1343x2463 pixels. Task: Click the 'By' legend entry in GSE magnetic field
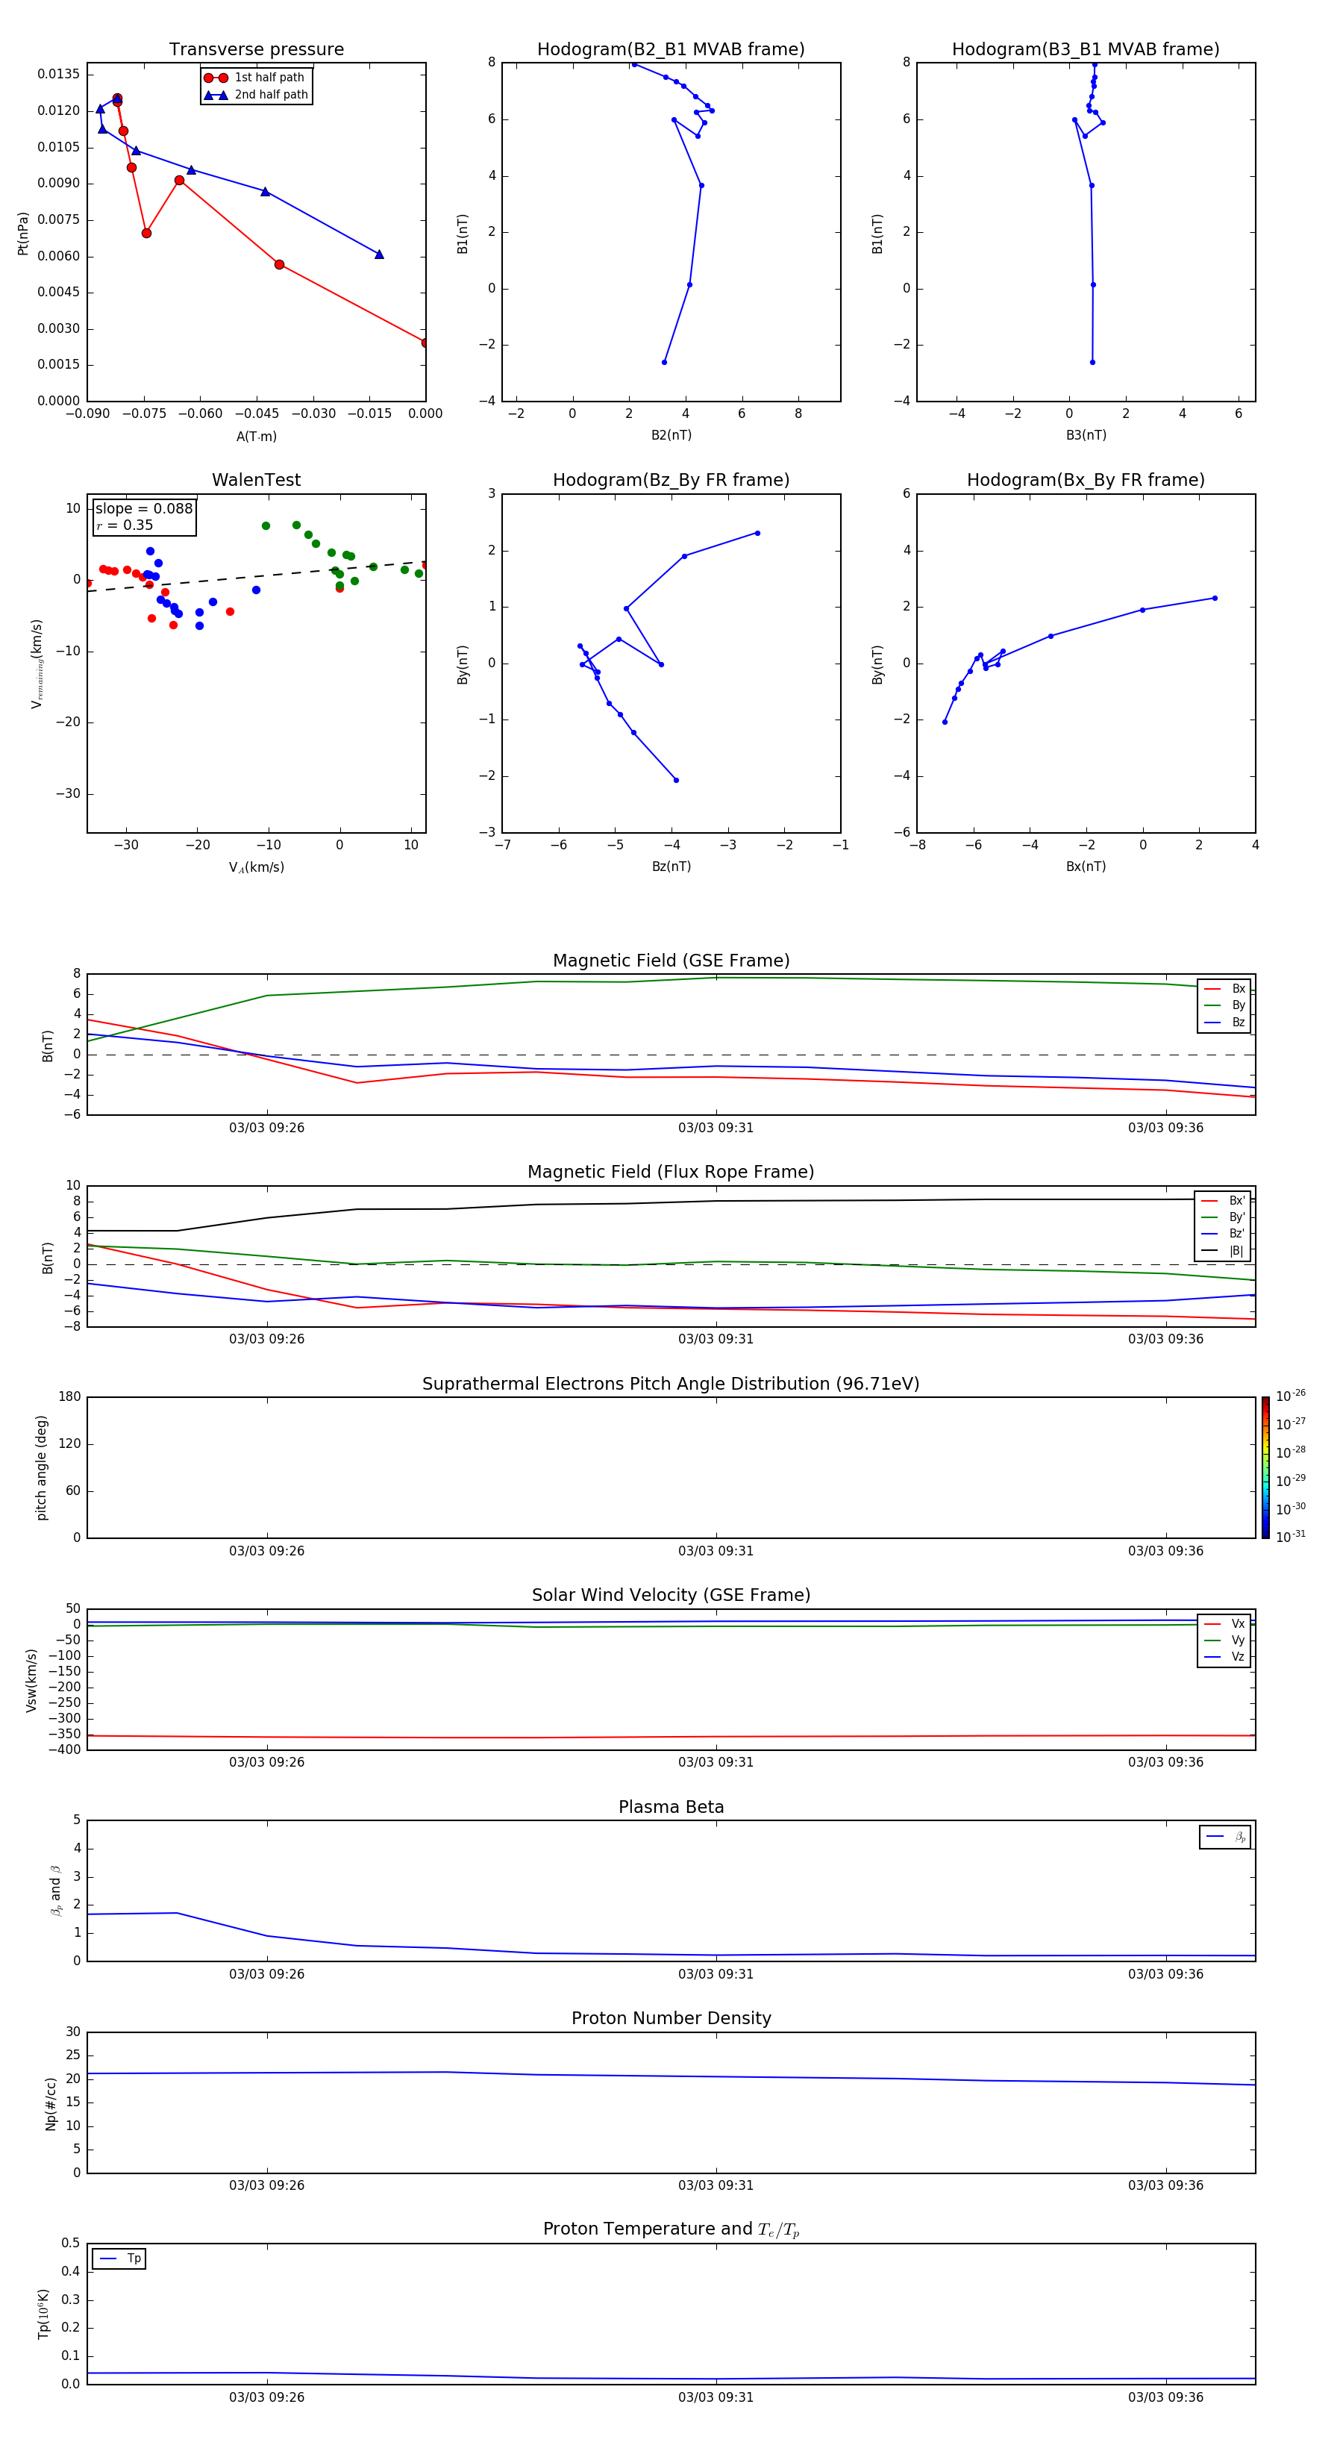[1224, 1006]
